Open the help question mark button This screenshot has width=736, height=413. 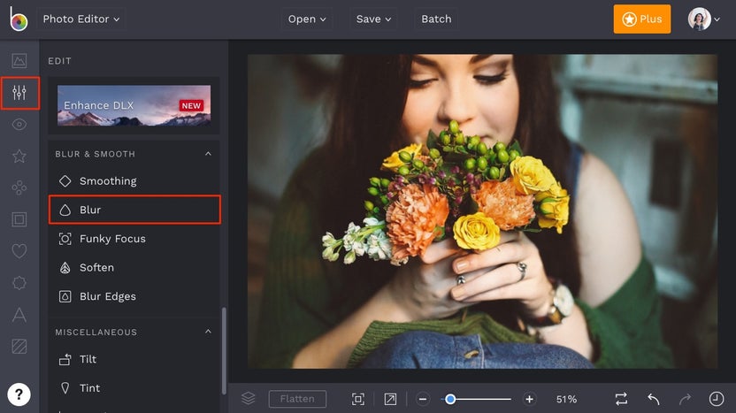(19, 394)
